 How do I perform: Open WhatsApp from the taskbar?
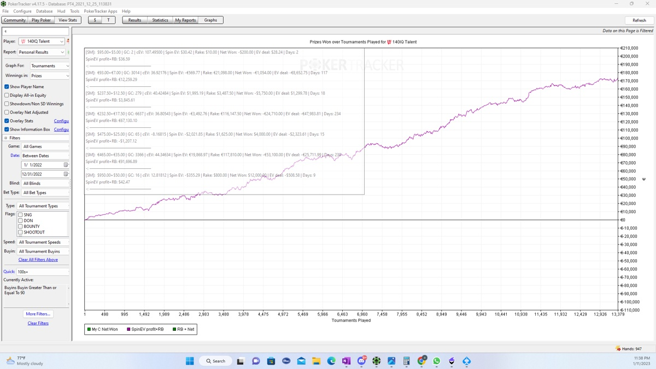436,361
